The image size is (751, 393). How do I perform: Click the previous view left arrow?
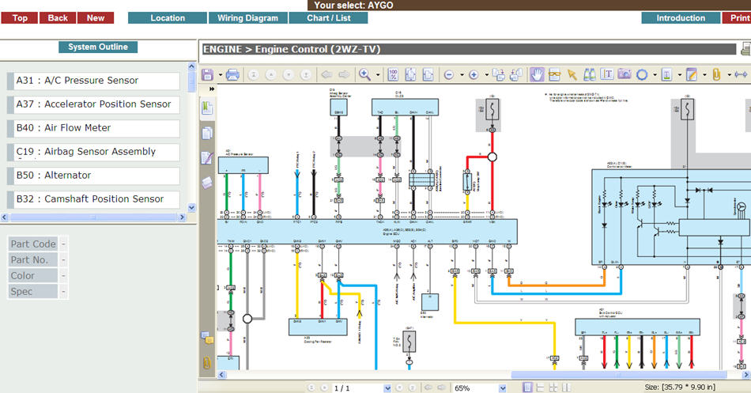click(x=326, y=75)
